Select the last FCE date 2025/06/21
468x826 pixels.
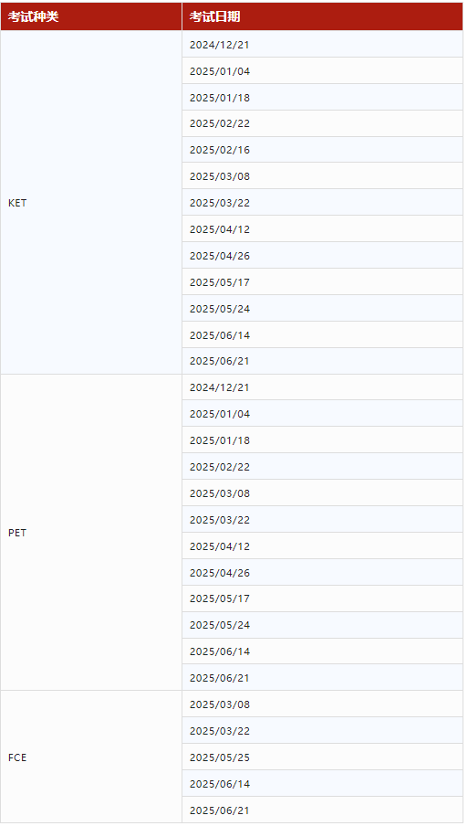click(x=322, y=810)
